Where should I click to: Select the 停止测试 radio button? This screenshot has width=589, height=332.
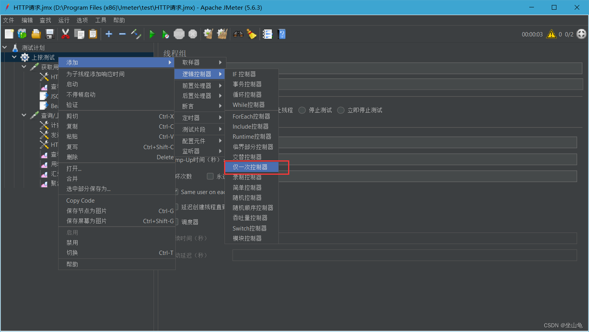[x=302, y=110]
